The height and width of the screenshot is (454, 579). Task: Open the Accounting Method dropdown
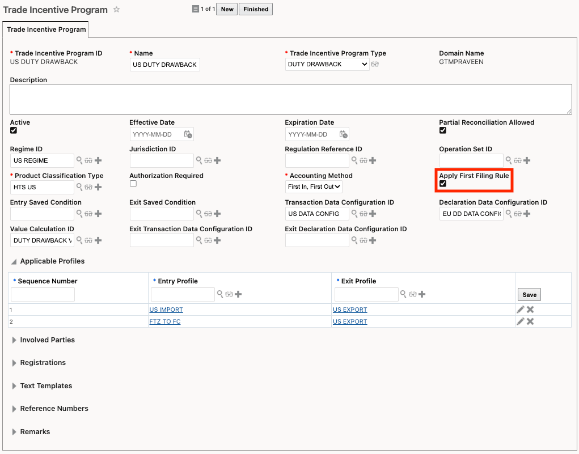314,186
